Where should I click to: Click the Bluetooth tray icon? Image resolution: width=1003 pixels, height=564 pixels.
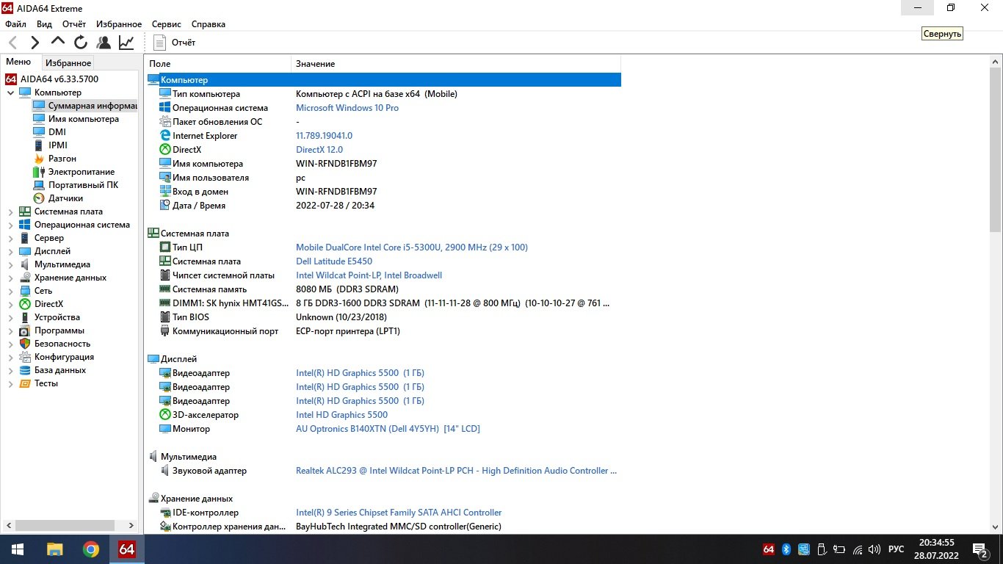point(786,549)
